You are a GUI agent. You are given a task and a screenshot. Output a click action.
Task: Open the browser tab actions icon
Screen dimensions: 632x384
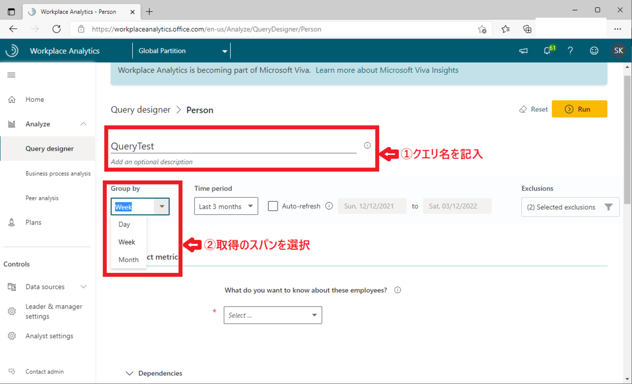point(12,11)
